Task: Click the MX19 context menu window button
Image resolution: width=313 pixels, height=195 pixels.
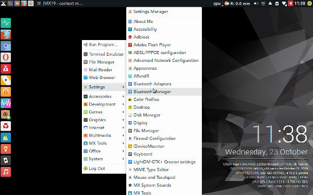Action: click(x=59, y=4)
